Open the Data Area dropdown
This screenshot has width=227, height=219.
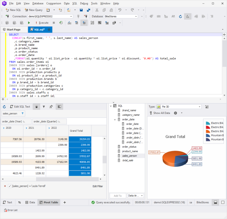pos(135,196)
